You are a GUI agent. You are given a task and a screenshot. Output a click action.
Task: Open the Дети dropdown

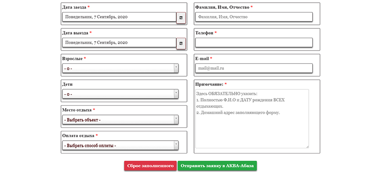(x=120, y=94)
